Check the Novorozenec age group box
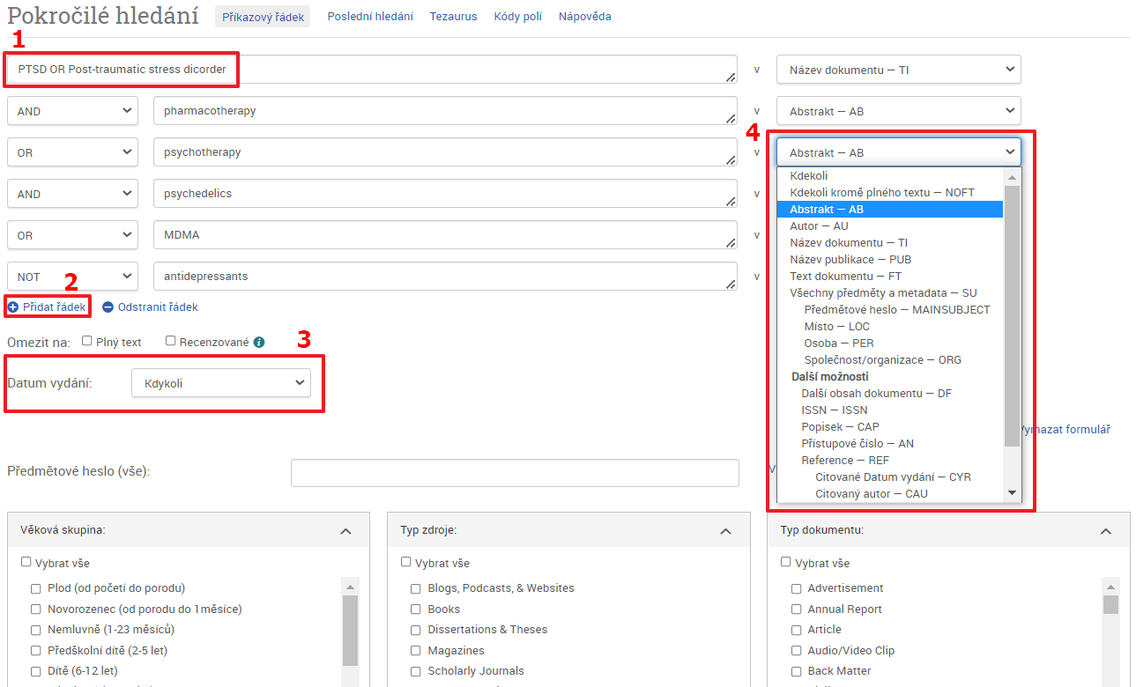The height and width of the screenshot is (687, 1136). 36,609
